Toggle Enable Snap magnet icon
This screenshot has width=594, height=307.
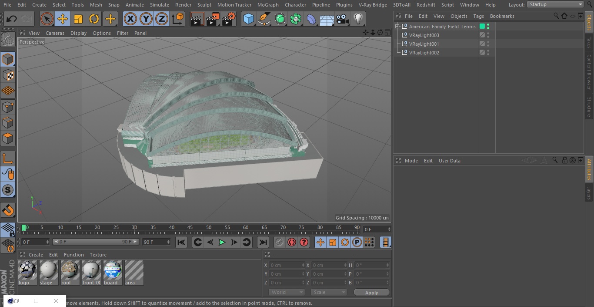[x=8, y=210]
